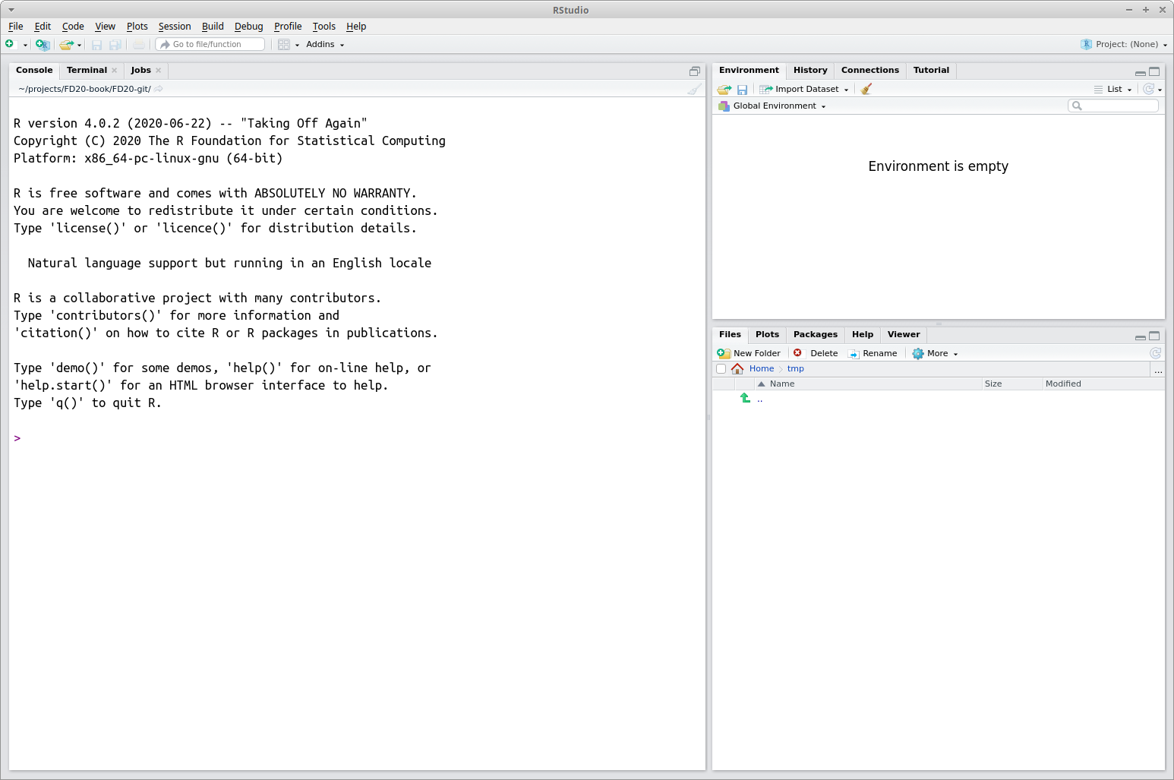Switch to the Help tab in Files pane

862,334
